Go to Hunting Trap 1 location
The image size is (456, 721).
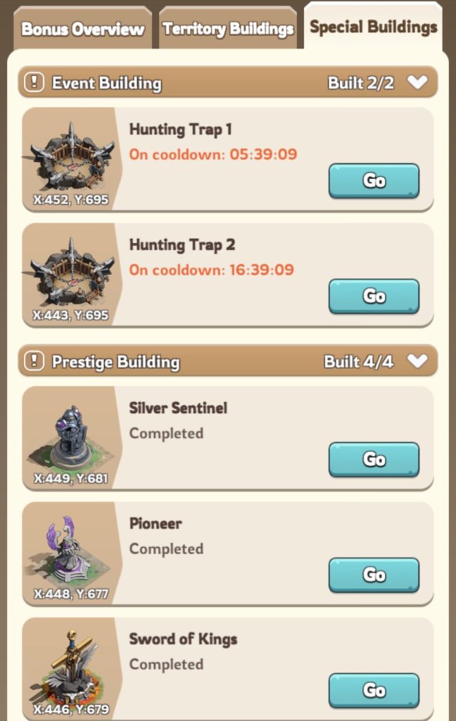coord(374,181)
